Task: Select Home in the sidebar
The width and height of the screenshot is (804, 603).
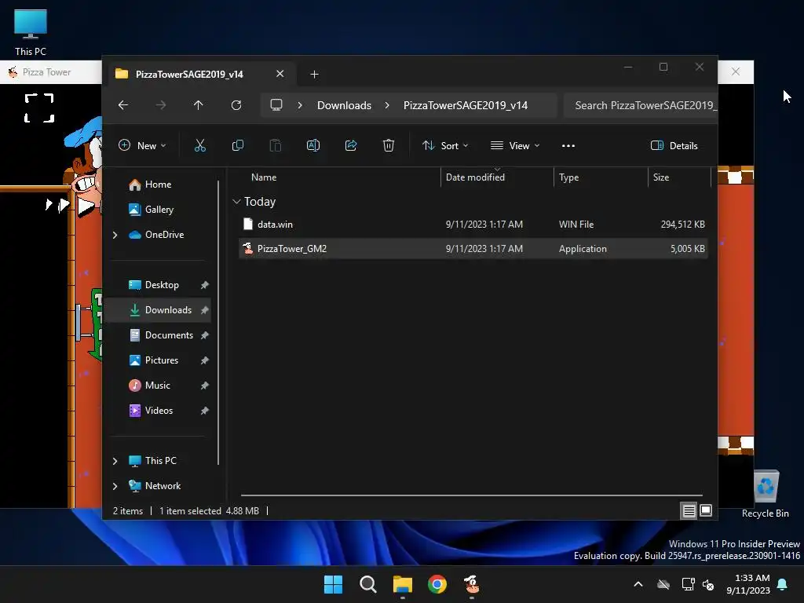Action: tap(158, 185)
